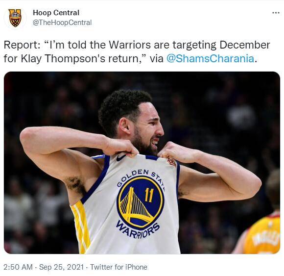Click the number 11 on the jersey
This screenshot has height=276, width=284.
149,195
